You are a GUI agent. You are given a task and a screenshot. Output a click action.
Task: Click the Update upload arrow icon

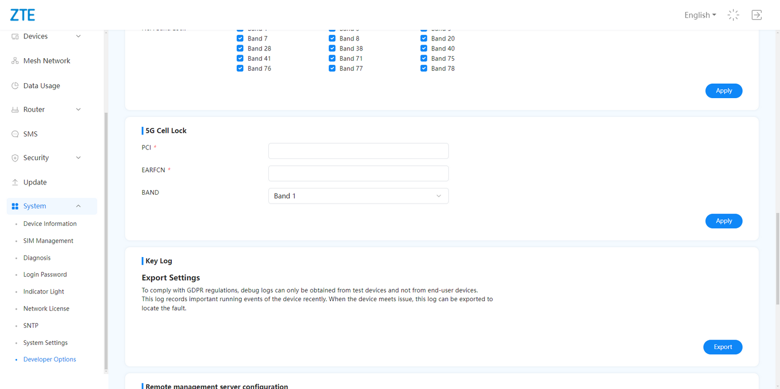[x=15, y=182]
